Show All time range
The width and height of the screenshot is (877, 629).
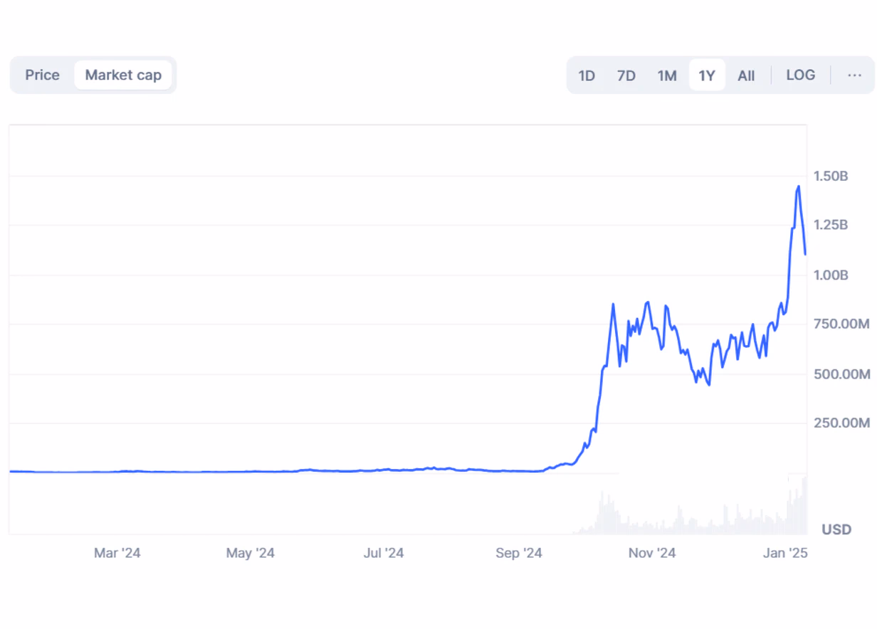click(746, 75)
